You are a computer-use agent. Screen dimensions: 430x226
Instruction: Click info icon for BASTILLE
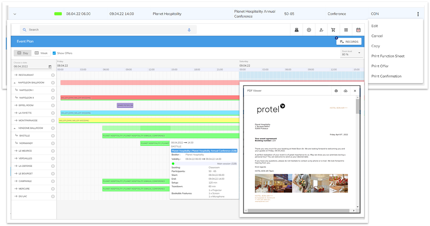click(53, 135)
